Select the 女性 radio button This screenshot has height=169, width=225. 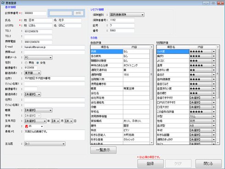[38, 63]
